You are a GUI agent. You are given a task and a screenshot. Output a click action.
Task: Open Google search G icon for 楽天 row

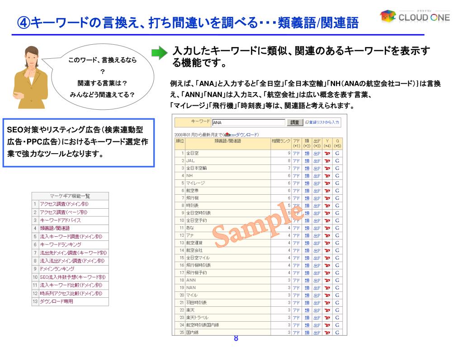337,310
